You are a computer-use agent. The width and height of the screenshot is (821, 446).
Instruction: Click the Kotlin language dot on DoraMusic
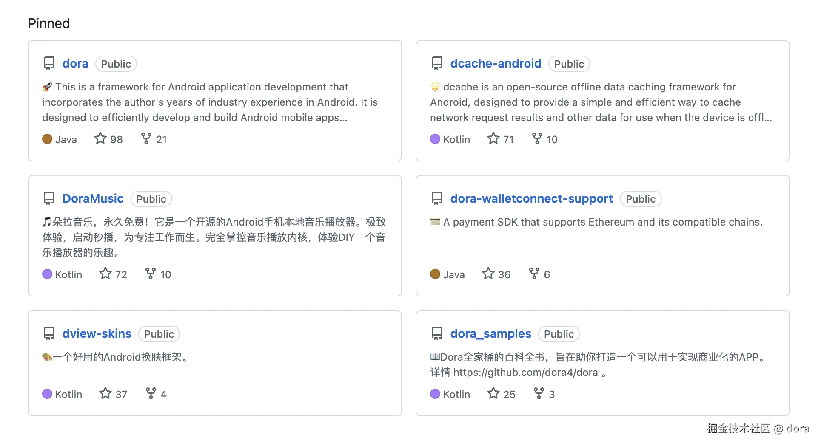47,274
